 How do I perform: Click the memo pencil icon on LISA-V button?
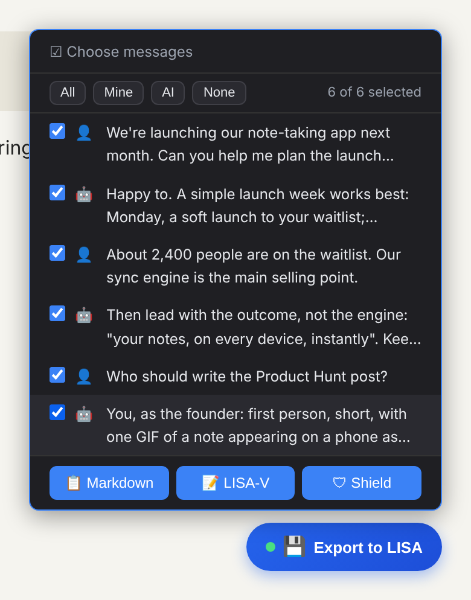point(210,483)
